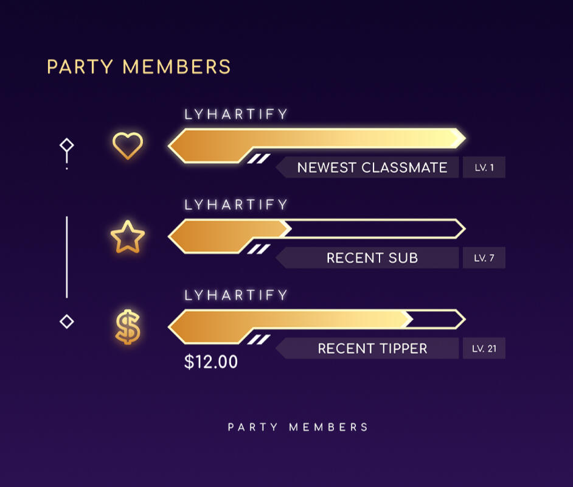Viewport: 573px width, 487px height.
Task: Select the LV. 21 level badge
Action: coord(484,349)
